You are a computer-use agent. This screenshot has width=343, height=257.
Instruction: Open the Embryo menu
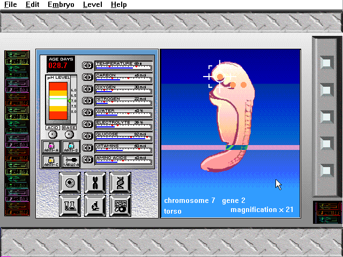61,5
